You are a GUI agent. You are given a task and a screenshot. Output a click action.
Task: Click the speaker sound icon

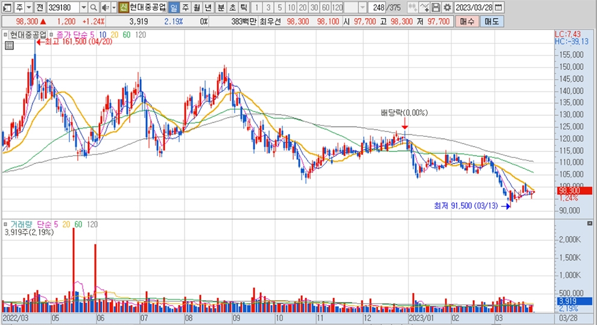point(106,7)
